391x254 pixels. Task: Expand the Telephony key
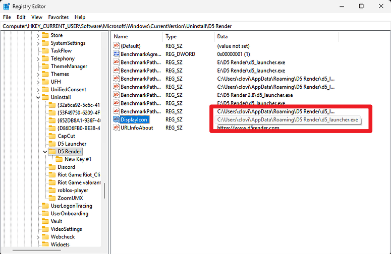(x=38, y=59)
